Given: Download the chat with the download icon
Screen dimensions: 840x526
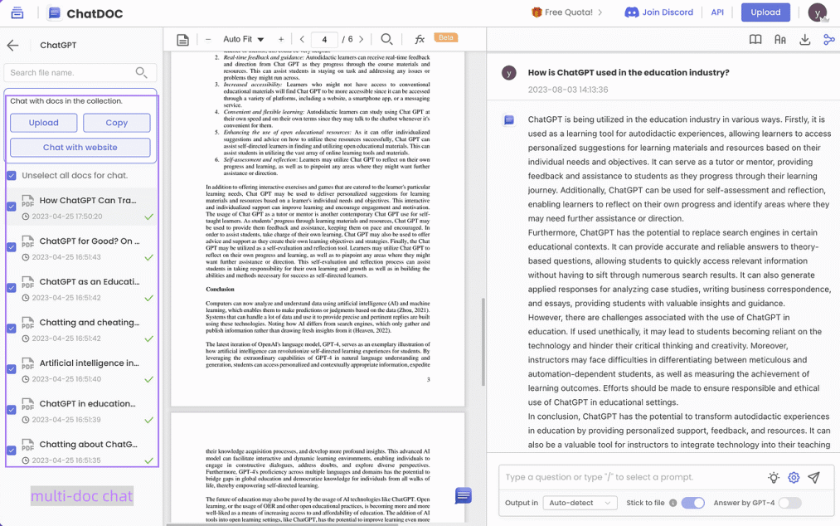Looking at the screenshot, I should pyautogui.click(x=804, y=40).
